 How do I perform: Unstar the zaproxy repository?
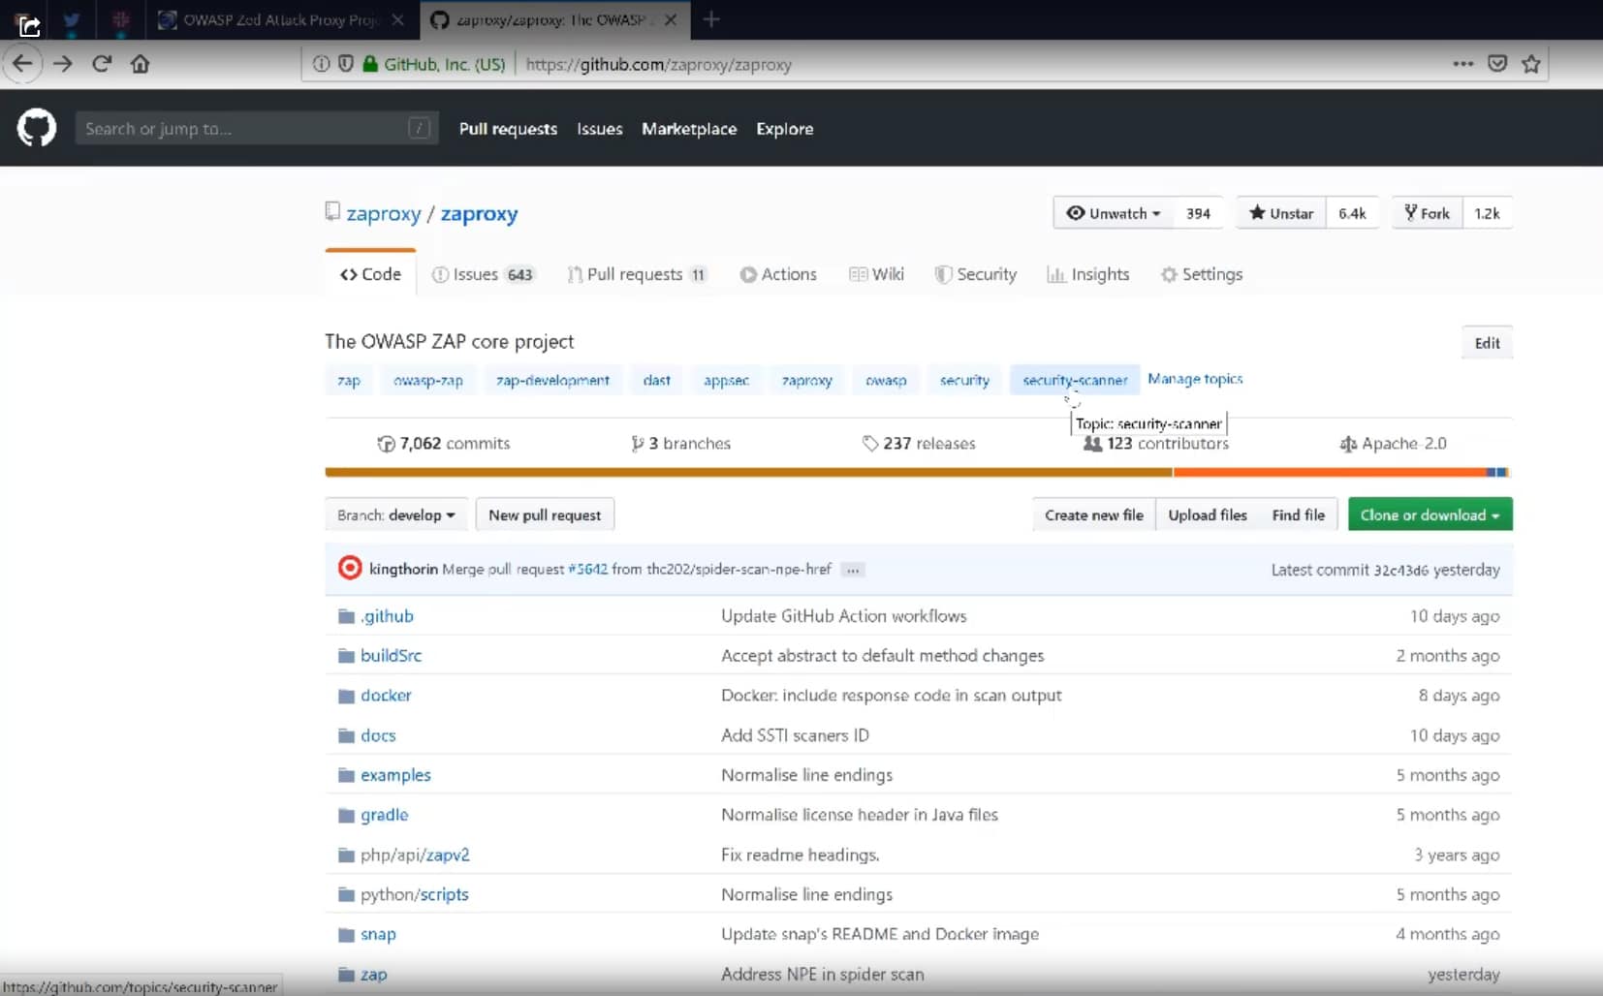click(1281, 213)
